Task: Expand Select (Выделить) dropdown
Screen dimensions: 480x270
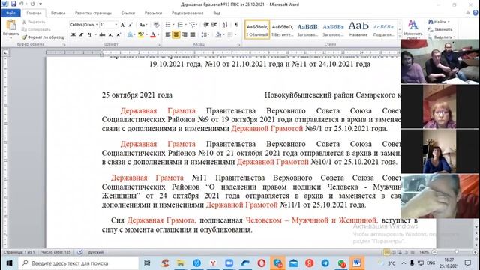Action: pos(454,37)
